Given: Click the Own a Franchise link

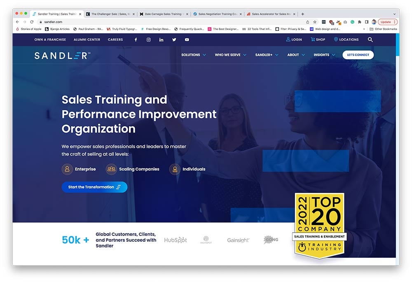Looking at the screenshot, I should [50, 40].
